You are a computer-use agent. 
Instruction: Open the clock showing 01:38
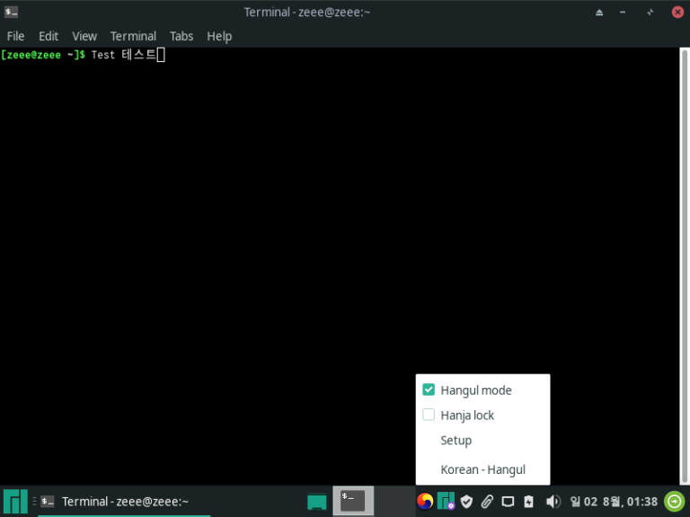click(614, 501)
